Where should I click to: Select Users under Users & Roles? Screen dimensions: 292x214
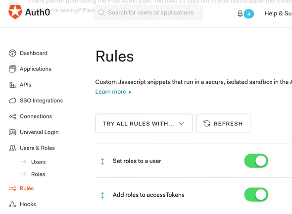pos(39,162)
